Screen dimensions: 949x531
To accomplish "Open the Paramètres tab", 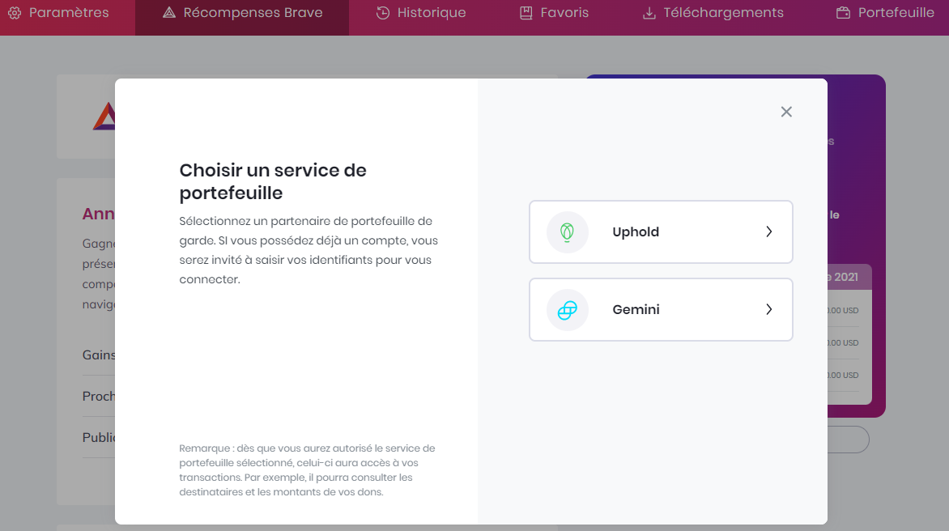I will point(68,13).
